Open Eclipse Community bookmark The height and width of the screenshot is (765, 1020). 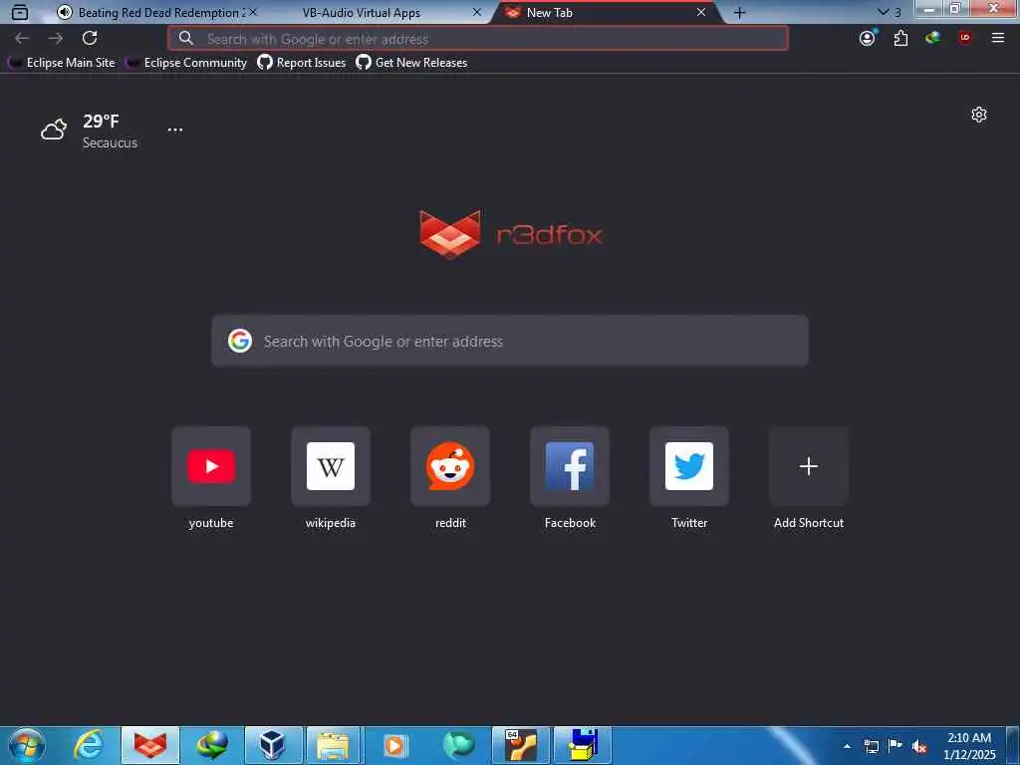[186, 63]
